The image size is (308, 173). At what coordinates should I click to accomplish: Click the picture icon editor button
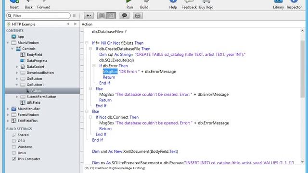[138, 16]
